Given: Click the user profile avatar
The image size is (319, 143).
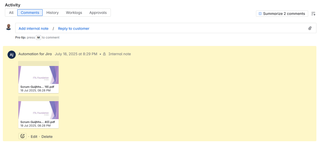Looking at the screenshot, I should [9, 27].
